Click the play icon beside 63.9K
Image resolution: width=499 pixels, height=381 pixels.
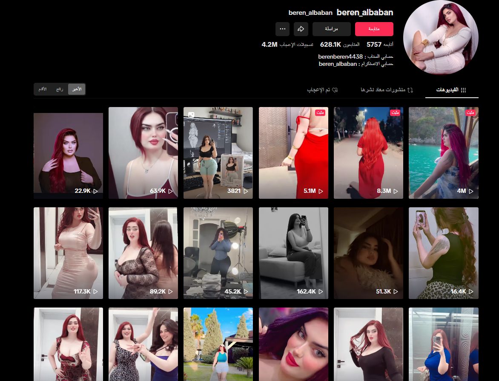click(171, 191)
